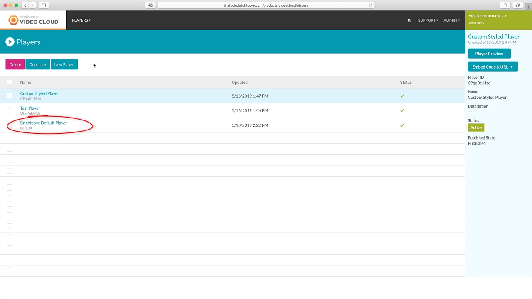Sort by the Updated column header
This screenshot has height=299, width=532.
click(x=240, y=82)
